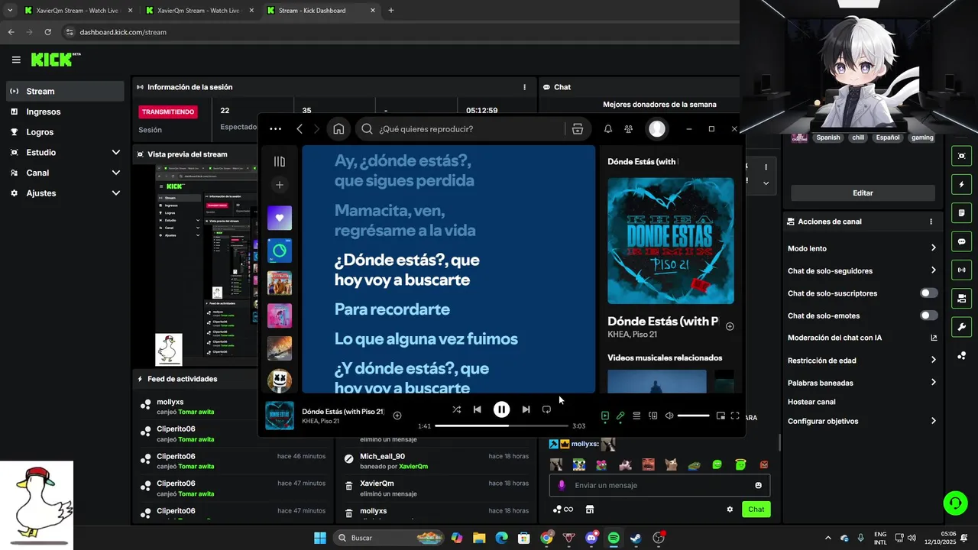Select Logros in Kick sidebar
Viewport: 978px width, 550px height.
pos(65,132)
